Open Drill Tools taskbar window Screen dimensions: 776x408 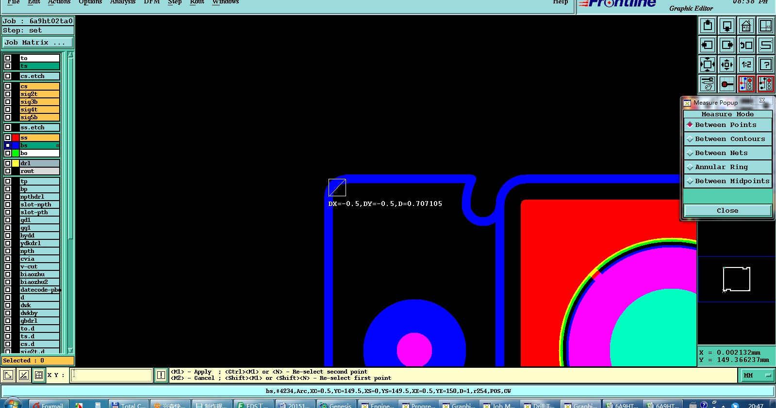(x=540, y=405)
